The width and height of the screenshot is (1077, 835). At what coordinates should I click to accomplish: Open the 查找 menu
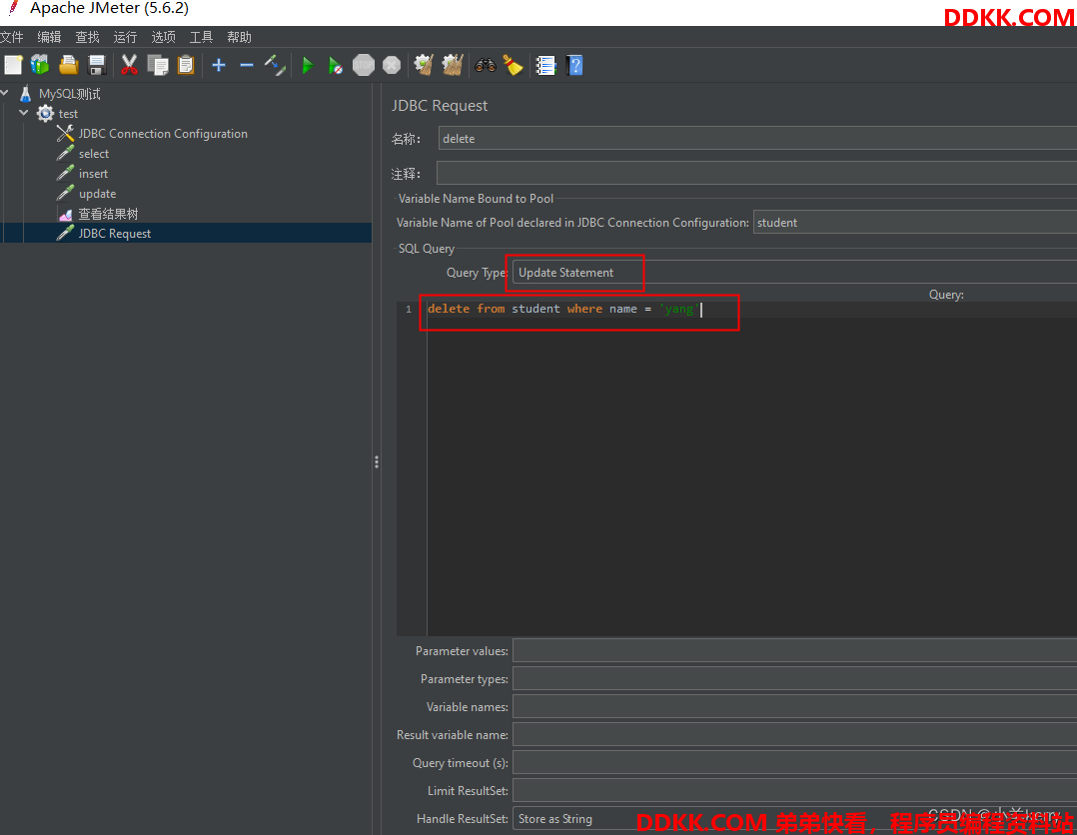[87, 37]
